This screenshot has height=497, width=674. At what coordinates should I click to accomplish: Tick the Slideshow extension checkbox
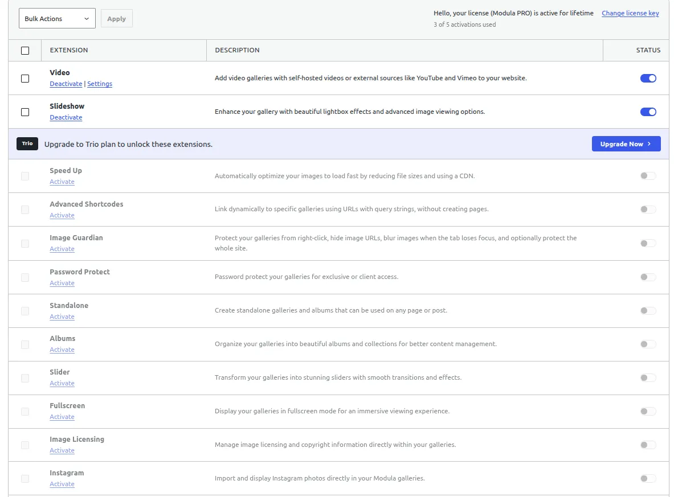(26, 112)
